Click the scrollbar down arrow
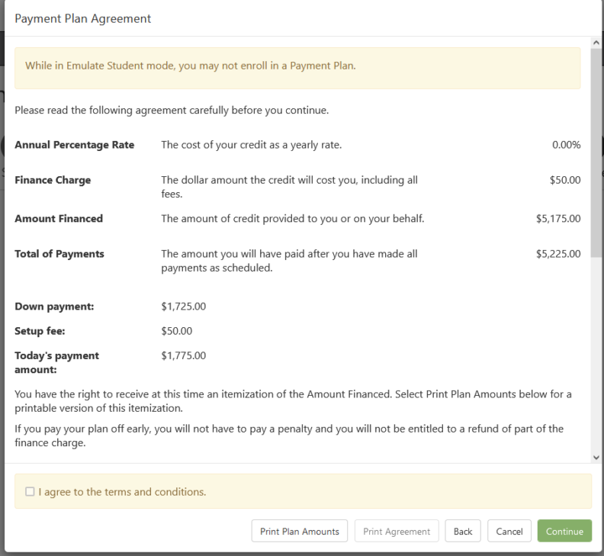This screenshot has height=556, width=604. coord(596,457)
